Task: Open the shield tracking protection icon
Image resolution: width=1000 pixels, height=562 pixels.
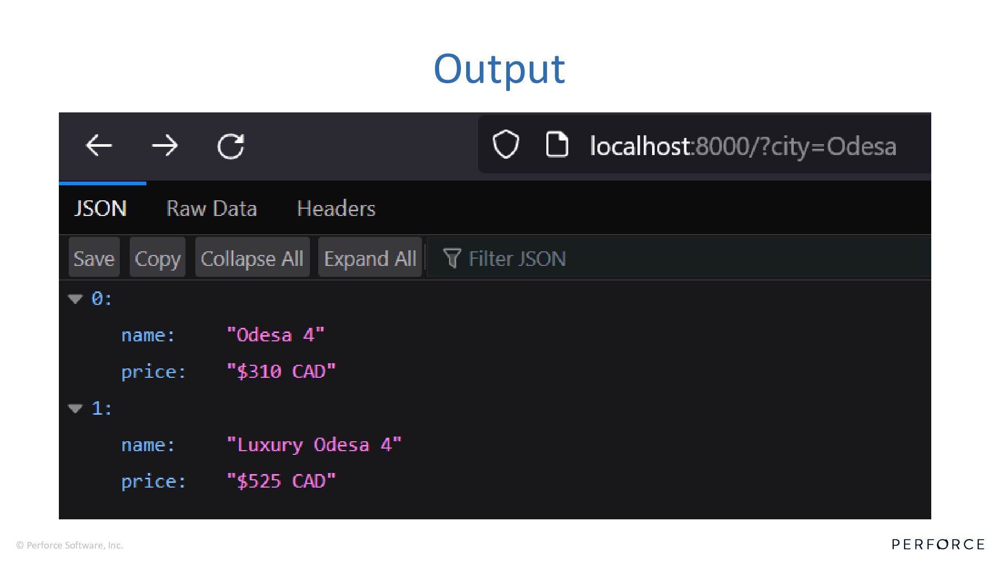Action: [506, 145]
